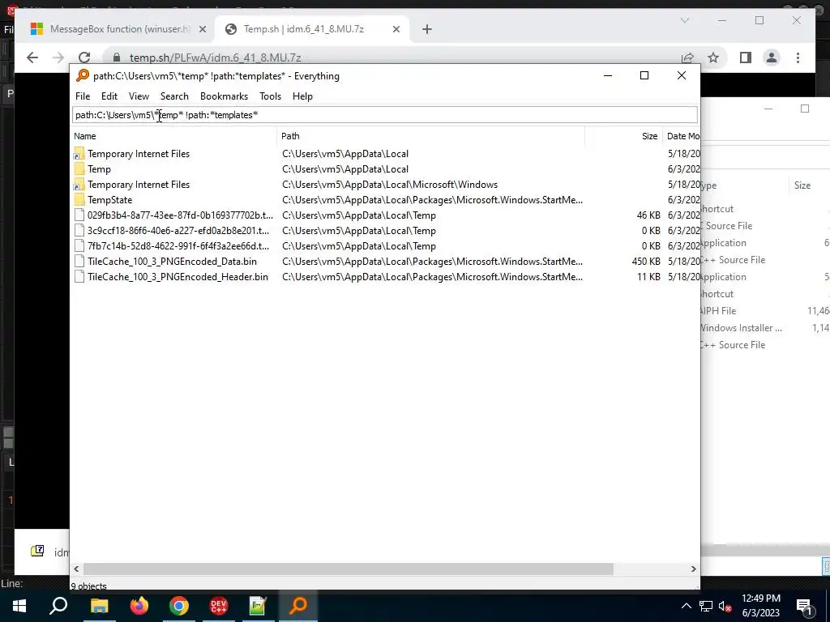Screen dimensions: 830x622
Task: Select file icon for 3c9ccf18-86f6-40e6 temp file
Action: tap(79, 231)
